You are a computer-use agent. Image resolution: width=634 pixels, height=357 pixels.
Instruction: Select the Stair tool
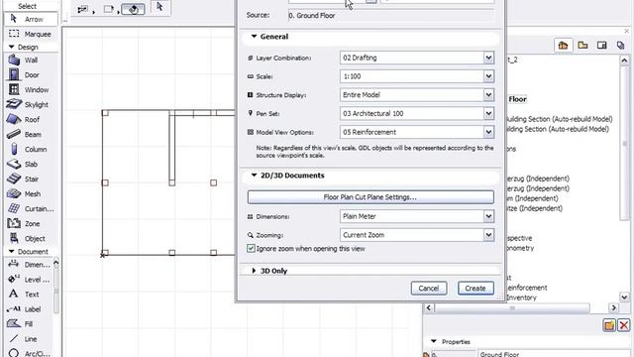click(x=31, y=178)
